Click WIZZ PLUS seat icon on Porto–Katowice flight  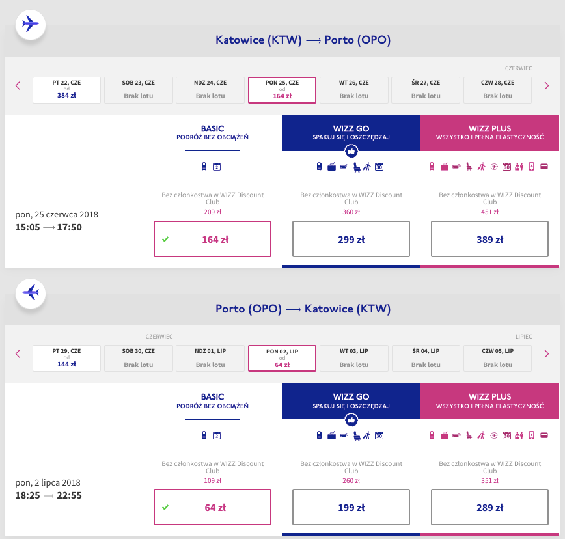(469, 435)
